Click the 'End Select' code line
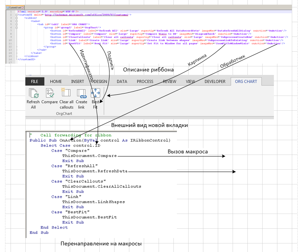Screen dimensions: 300x252 click(54, 228)
